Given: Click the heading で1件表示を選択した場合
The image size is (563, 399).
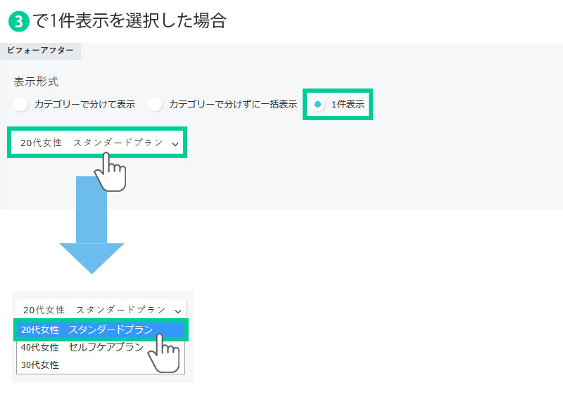Looking at the screenshot, I should (129, 21).
